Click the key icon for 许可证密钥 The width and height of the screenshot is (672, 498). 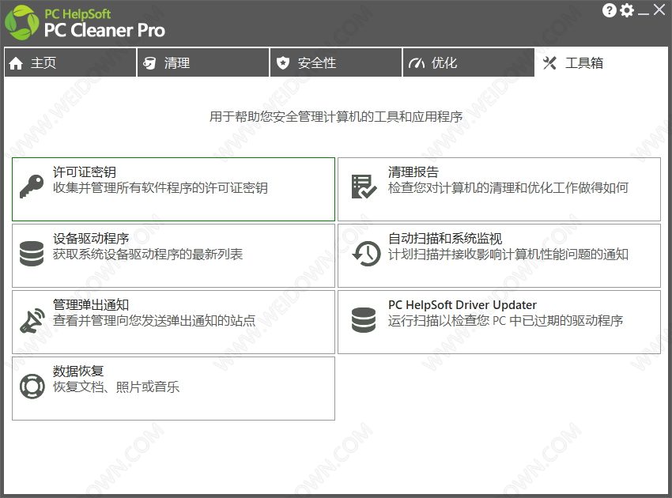click(x=32, y=187)
